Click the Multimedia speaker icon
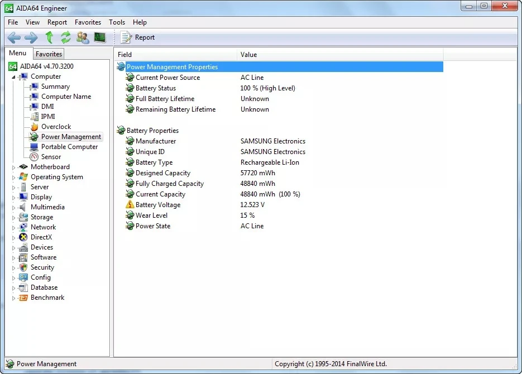 click(x=23, y=207)
